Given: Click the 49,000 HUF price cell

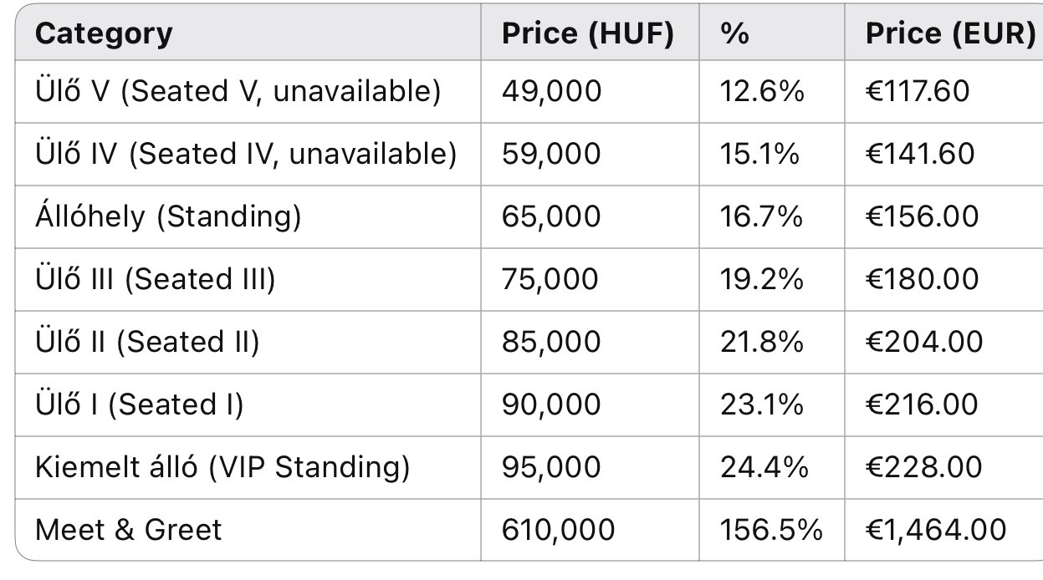Looking at the screenshot, I should tap(551, 91).
